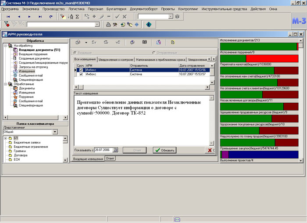Click the colorful envelope icon in notification toolbar

point(158,42)
